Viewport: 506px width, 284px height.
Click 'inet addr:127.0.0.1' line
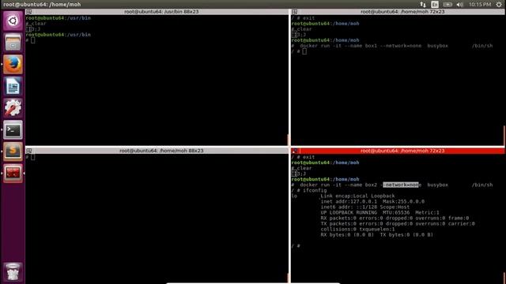tap(372, 202)
